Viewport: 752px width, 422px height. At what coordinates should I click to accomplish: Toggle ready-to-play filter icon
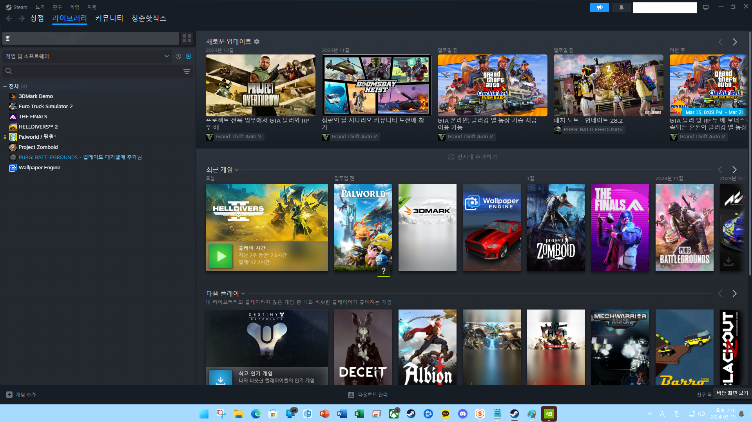(x=188, y=56)
